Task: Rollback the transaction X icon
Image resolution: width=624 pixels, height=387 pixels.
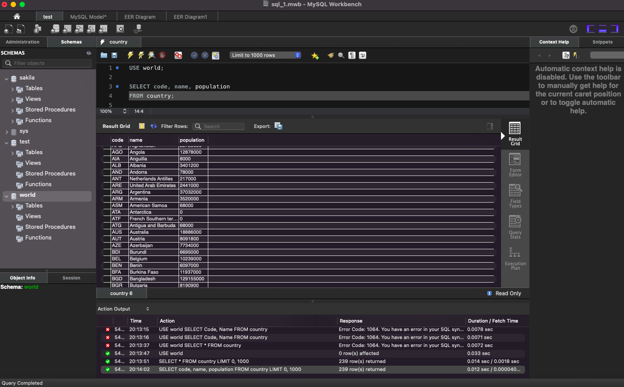Action: pyautogui.click(x=205, y=56)
